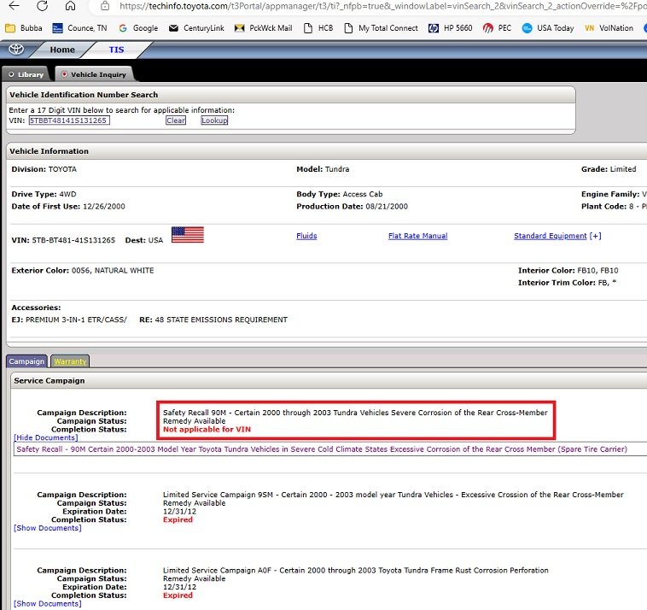Open the Standard Equipment link
This screenshot has height=610, width=647.
(x=550, y=236)
